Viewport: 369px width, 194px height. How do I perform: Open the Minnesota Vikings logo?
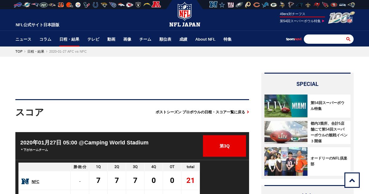tap(282, 5)
